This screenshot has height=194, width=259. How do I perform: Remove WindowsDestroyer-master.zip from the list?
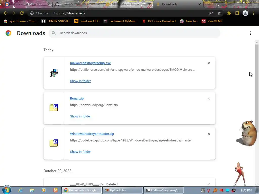[209, 134]
